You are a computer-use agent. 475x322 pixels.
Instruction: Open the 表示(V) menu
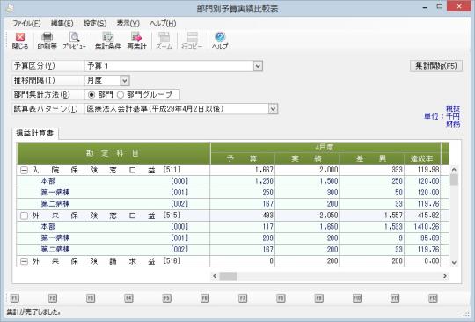click(x=128, y=24)
